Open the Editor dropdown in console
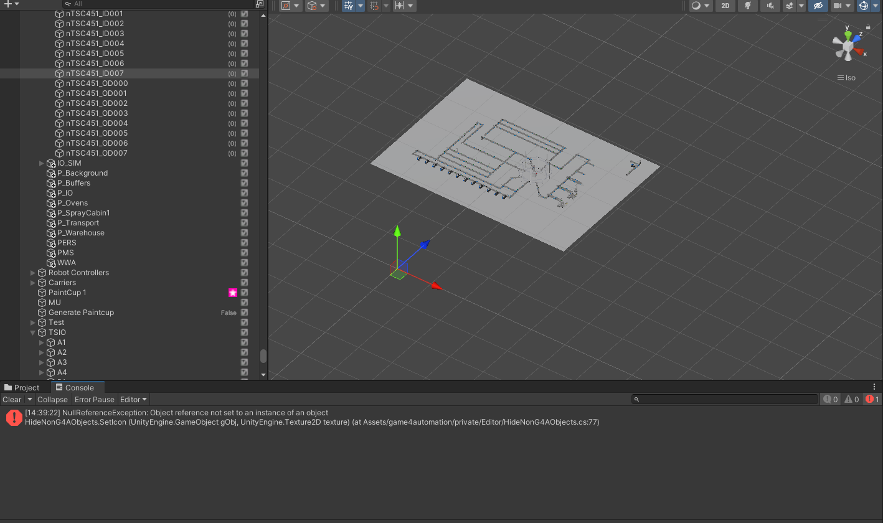Screen dimensions: 883x523 [133, 400]
